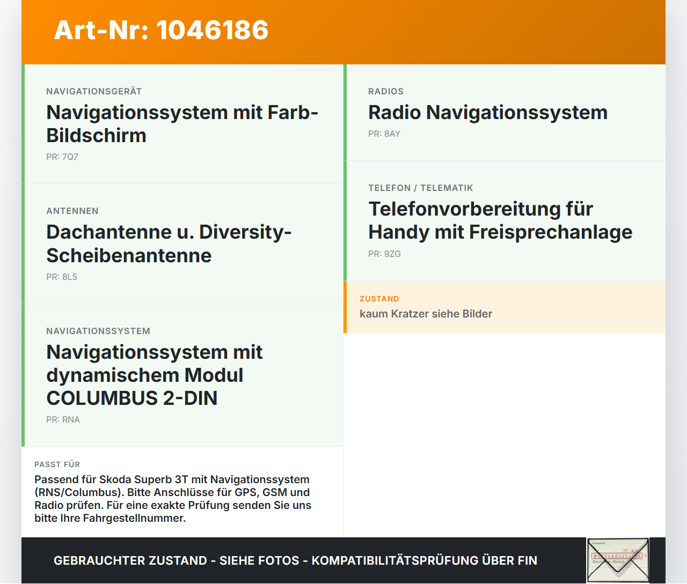Select the Radio Navigationssystem heading
This screenshot has width=687, height=584.
[x=488, y=112]
